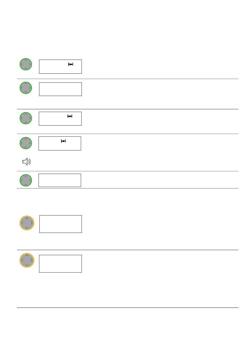The height and width of the screenshot is (355, 246).
Task: Click the bracket symbol in the third display box
Action: coord(70,116)
